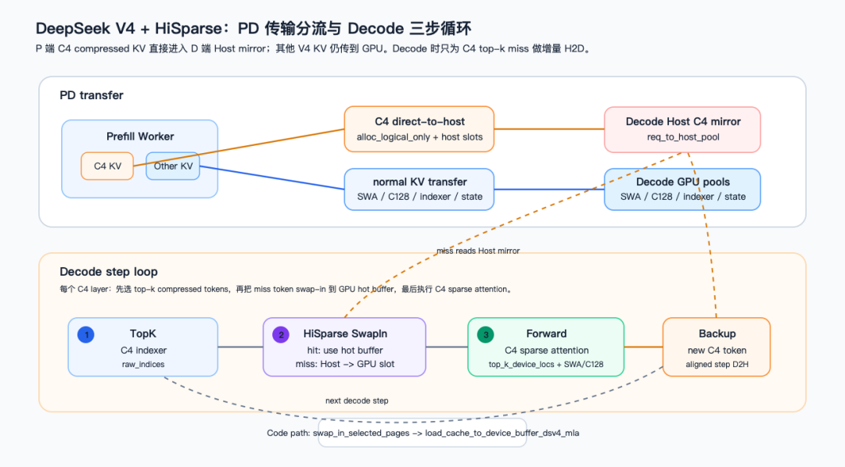Image resolution: width=845 pixels, height=467 pixels.
Task: Click the Other KV box
Action: click(173, 166)
